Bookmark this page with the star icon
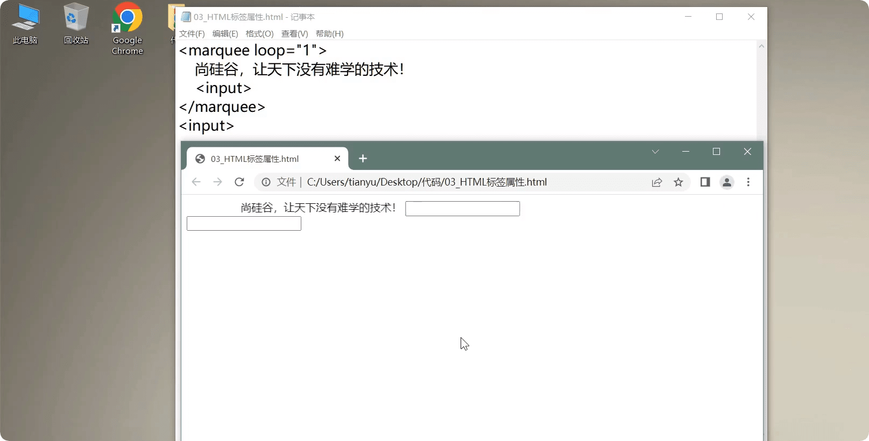The height and width of the screenshot is (441, 869). [x=679, y=182]
